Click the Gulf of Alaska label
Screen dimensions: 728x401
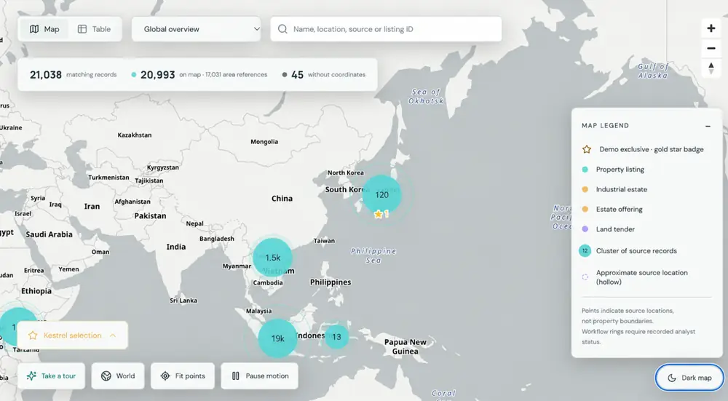pyautogui.click(x=653, y=71)
